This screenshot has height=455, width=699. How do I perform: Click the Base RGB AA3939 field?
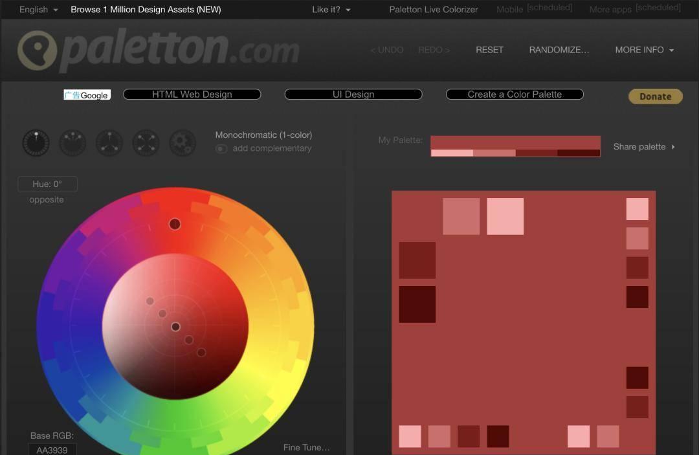52,450
